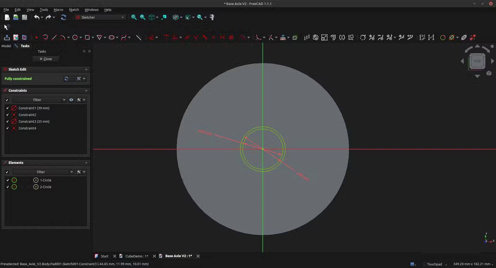The image size is (496, 268).
Task: Click the Leave Sketch icon
Action: tap(7, 37)
